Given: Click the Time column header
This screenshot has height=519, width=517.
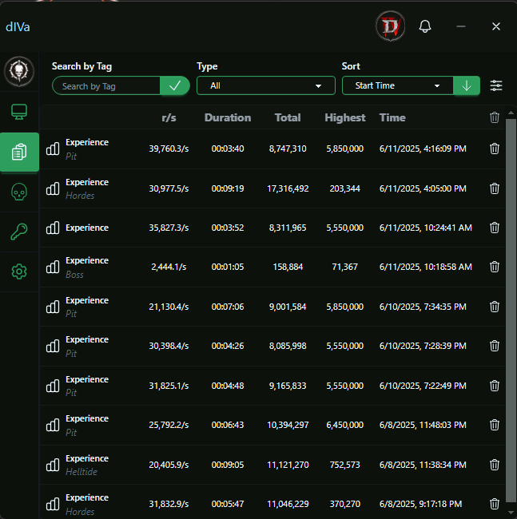Looking at the screenshot, I should tap(392, 117).
